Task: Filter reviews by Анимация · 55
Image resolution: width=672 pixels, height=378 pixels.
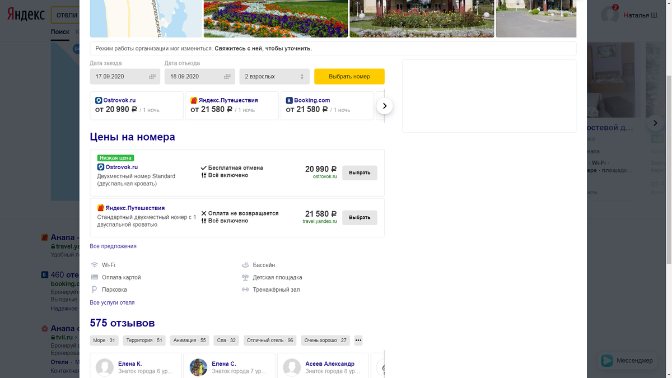Action: (x=190, y=340)
